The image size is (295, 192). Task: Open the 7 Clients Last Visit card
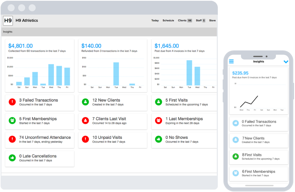[x=113, y=121]
